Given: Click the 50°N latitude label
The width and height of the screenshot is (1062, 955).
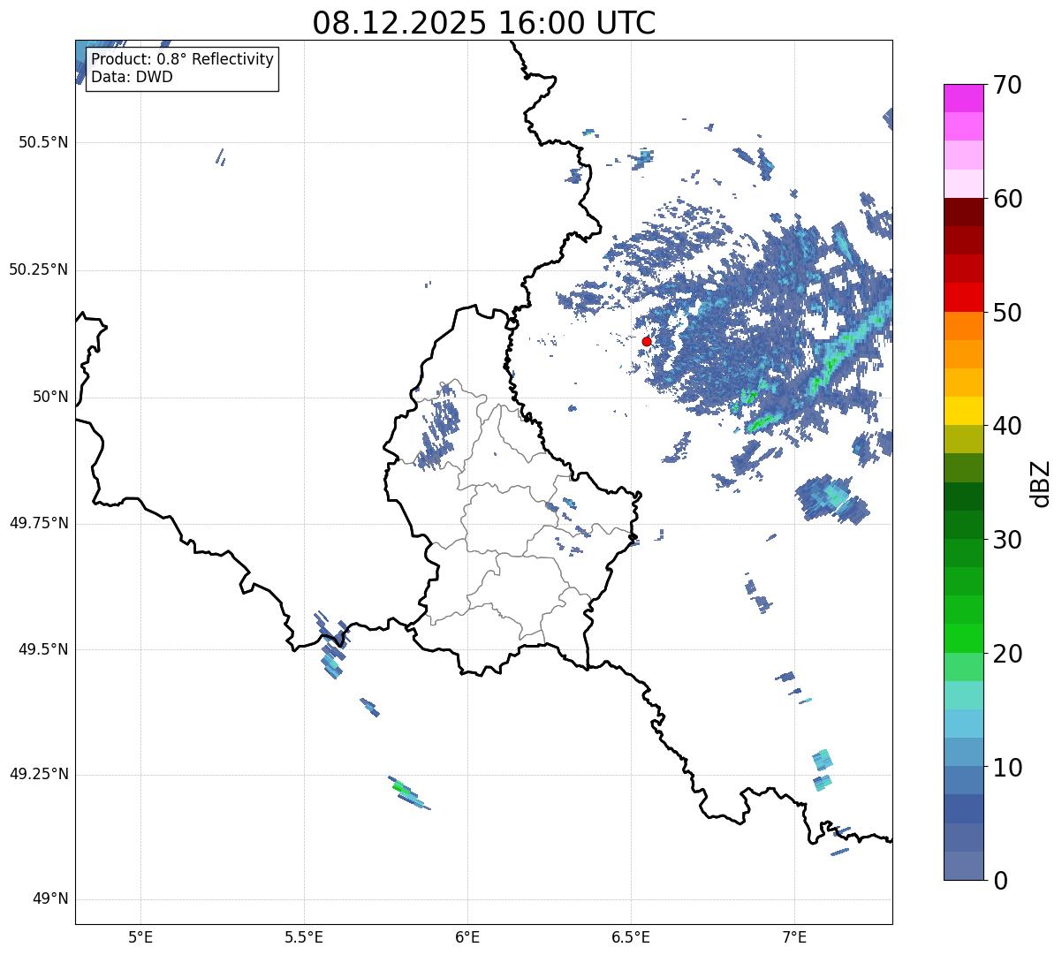Looking at the screenshot, I should 50,397.
